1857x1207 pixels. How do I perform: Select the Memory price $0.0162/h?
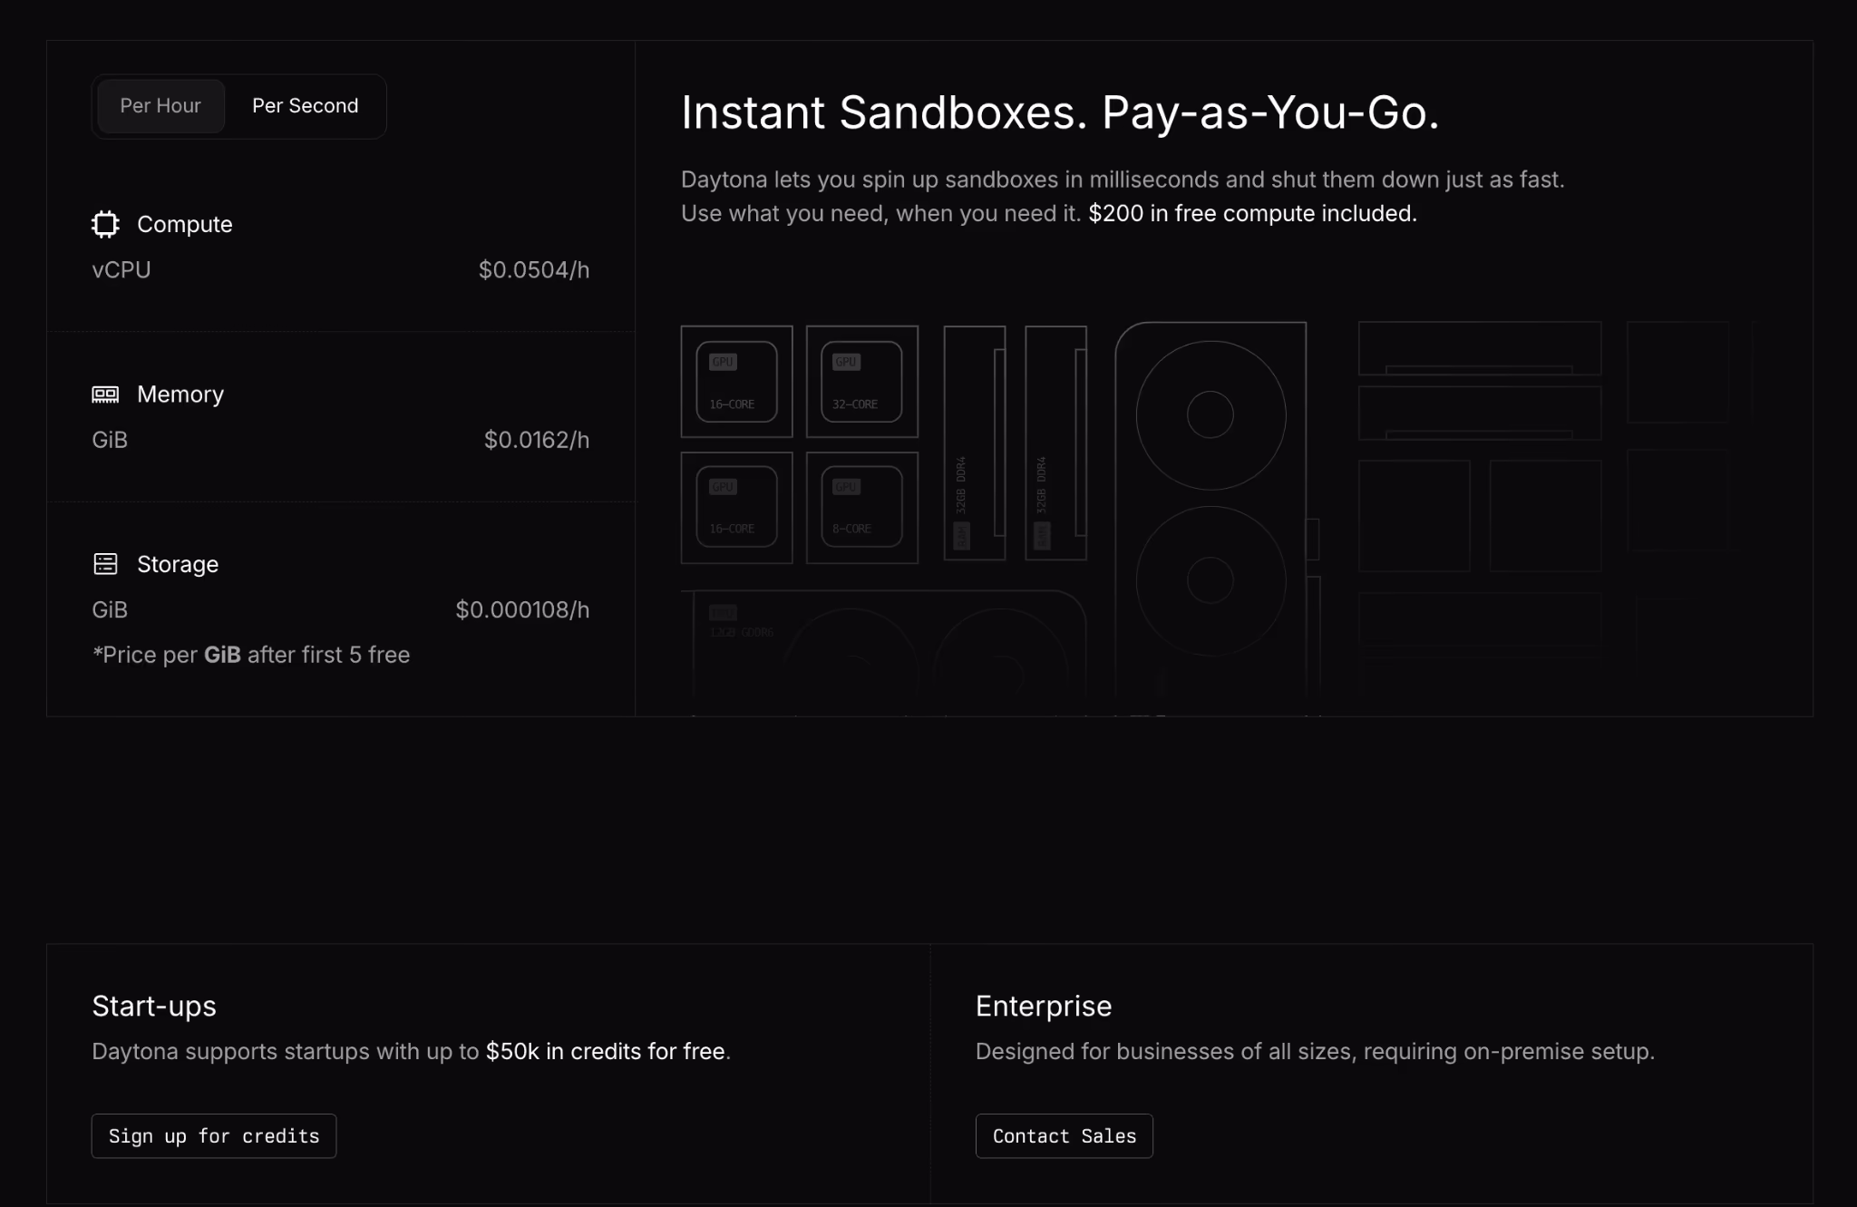(x=536, y=441)
